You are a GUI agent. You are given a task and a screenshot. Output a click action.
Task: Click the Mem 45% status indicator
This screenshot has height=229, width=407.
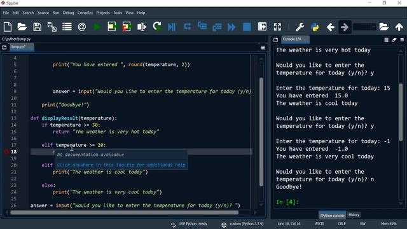pos(389,224)
